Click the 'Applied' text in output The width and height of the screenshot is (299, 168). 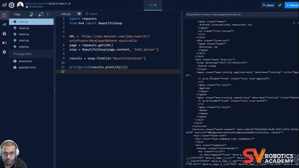click(x=205, y=88)
